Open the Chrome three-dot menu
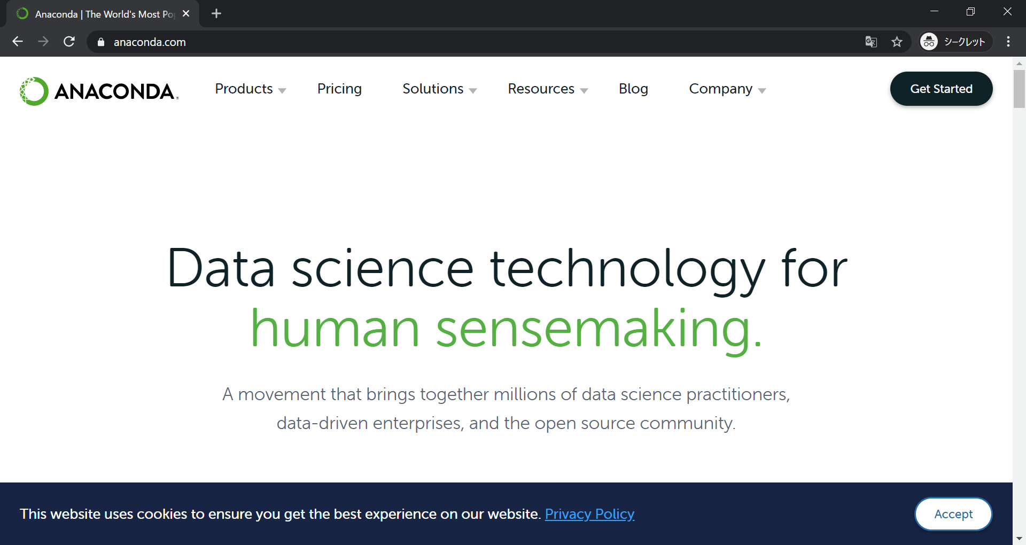 [1008, 42]
